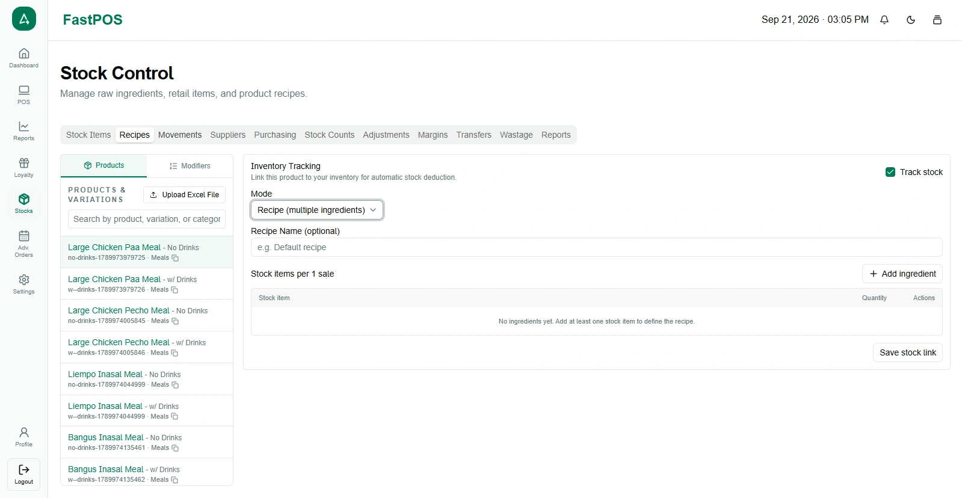The image size is (962, 498).
Task: Copy ID of Large Chicken Pecho w/ Drinks
Action: click(174, 353)
